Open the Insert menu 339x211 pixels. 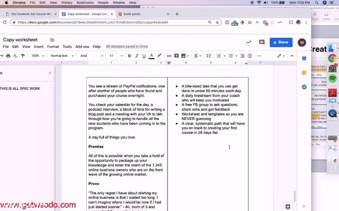39,47
